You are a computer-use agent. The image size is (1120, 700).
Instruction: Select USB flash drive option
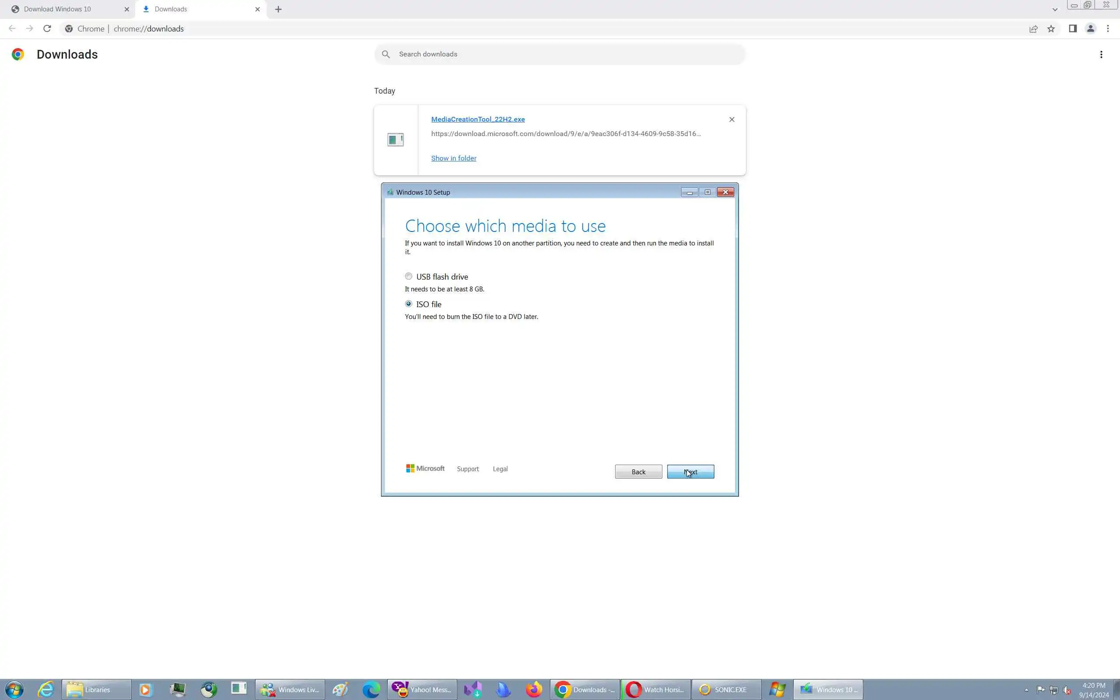409,276
